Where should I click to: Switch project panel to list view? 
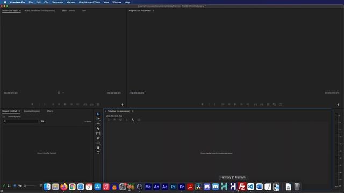9,186
